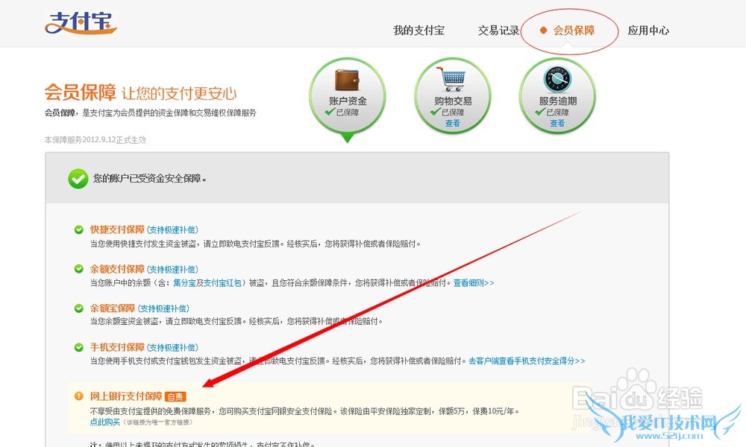746x447 pixels.
Task: Select the 购物交易 shopping cart icon
Action: point(452,79)
